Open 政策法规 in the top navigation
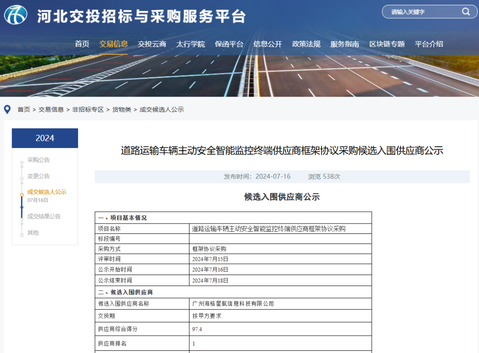 point(306,44)
